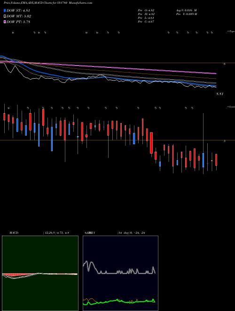Click the last red candlestick on the chart
Viewport: 235px width, 311px height.
tap(216, 160)
